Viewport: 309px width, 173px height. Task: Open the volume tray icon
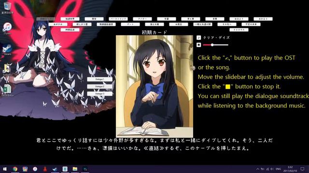(272, 169)
